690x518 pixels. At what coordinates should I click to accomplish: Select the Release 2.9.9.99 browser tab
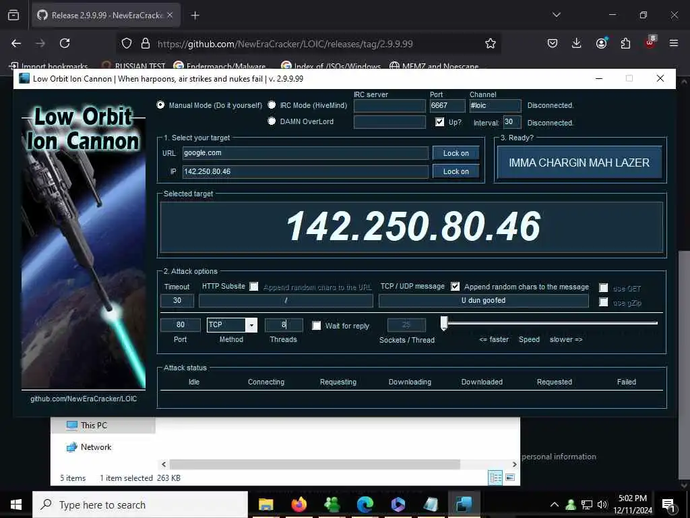pos(106,16)
